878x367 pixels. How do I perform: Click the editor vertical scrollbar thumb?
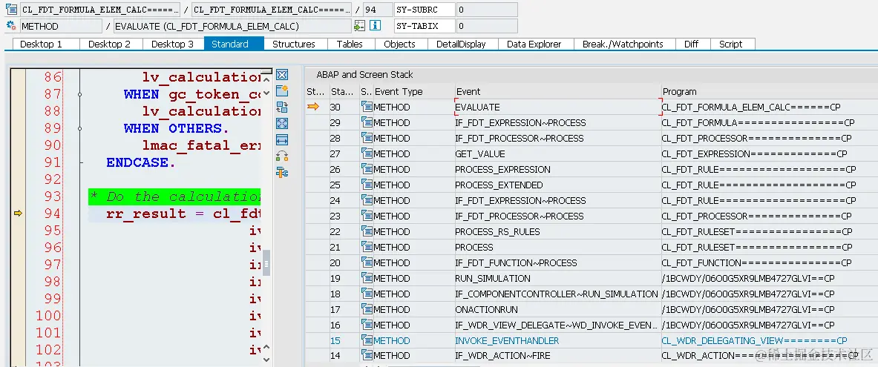[266, 263]
